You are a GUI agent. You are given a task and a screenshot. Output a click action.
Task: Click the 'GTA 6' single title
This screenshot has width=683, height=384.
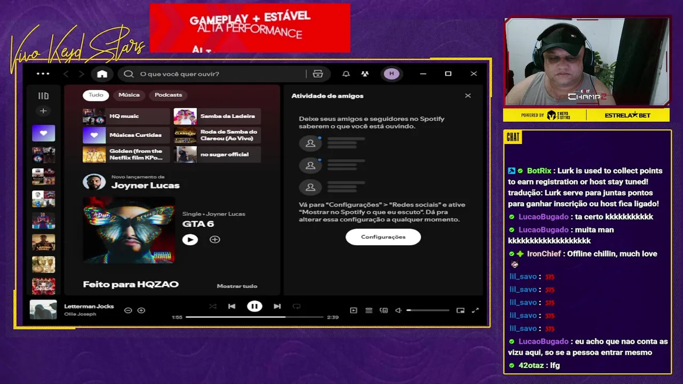point(198,224)
